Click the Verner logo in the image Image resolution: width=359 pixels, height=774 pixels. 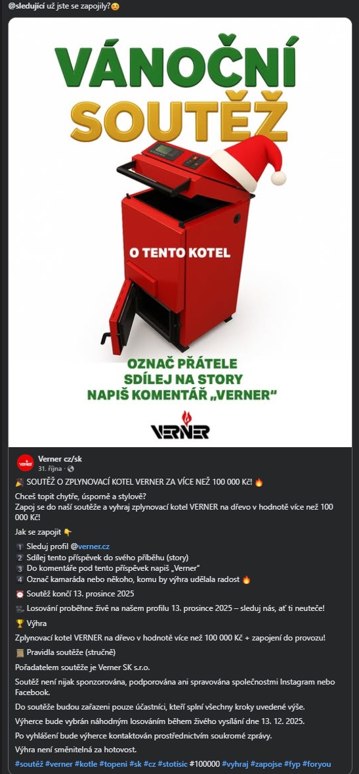(x=180, y=425)
